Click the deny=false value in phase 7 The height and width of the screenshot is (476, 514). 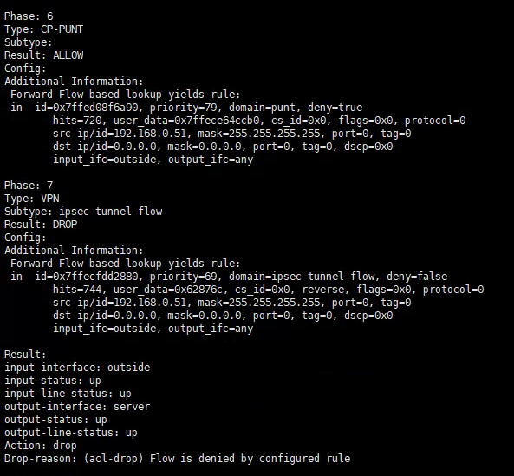pos(417,277)
